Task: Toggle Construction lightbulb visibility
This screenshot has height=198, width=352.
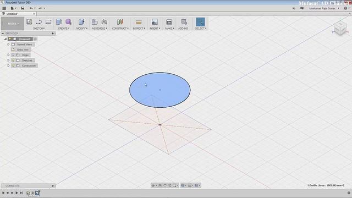Action: (x=13, y=65)
